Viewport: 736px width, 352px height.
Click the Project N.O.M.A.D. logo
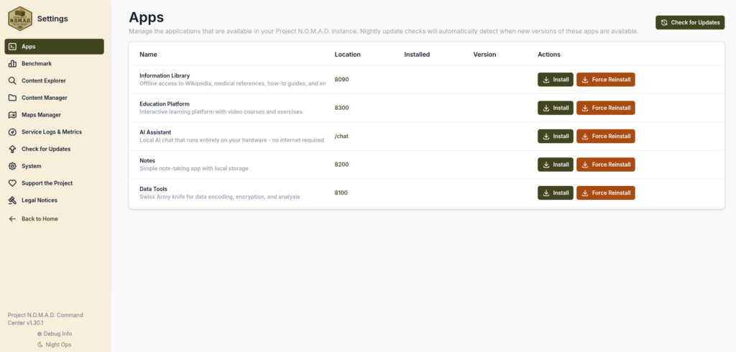19,19
